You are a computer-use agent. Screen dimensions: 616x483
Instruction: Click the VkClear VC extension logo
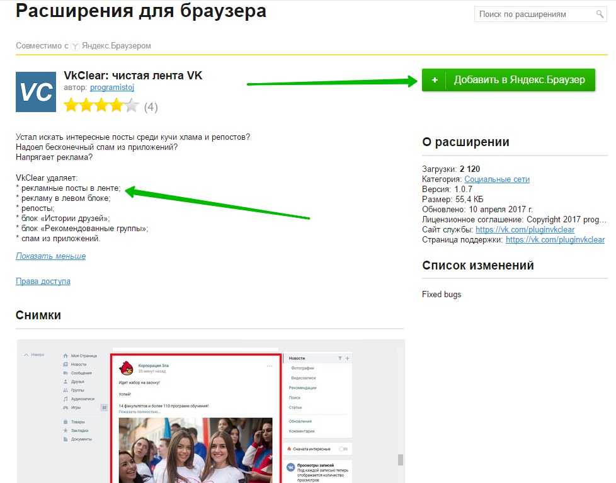coord(36,92)
